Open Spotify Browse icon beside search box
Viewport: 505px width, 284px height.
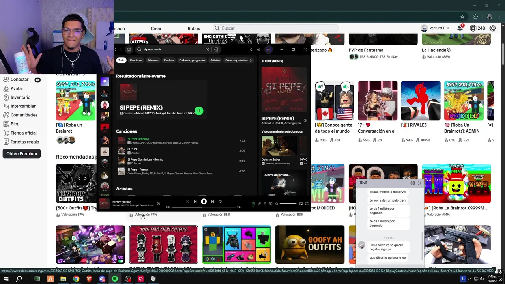[216, 49]
